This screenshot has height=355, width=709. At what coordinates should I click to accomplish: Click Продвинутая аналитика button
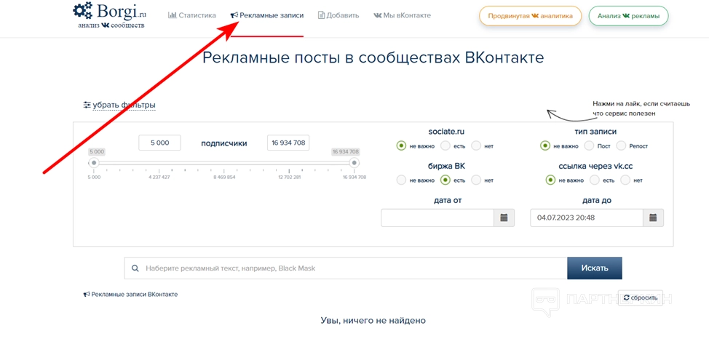[x=530, y=16]
